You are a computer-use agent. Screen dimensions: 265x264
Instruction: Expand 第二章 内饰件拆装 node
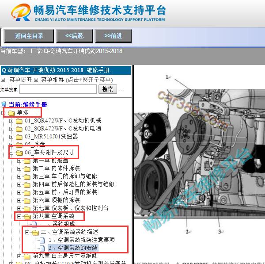[19, 168]
